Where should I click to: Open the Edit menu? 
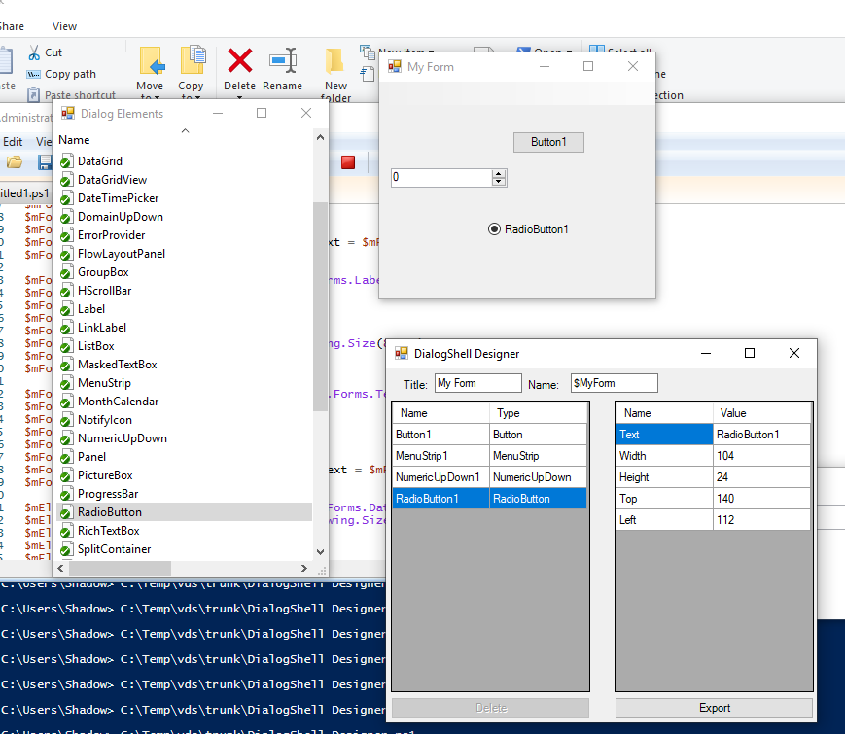[x=13, y=142]
